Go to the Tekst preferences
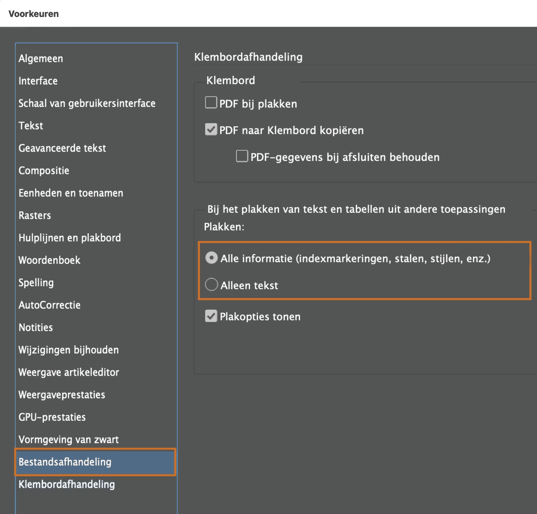The width and height of the screenshot is (537, 514). (x=31, y=125)
